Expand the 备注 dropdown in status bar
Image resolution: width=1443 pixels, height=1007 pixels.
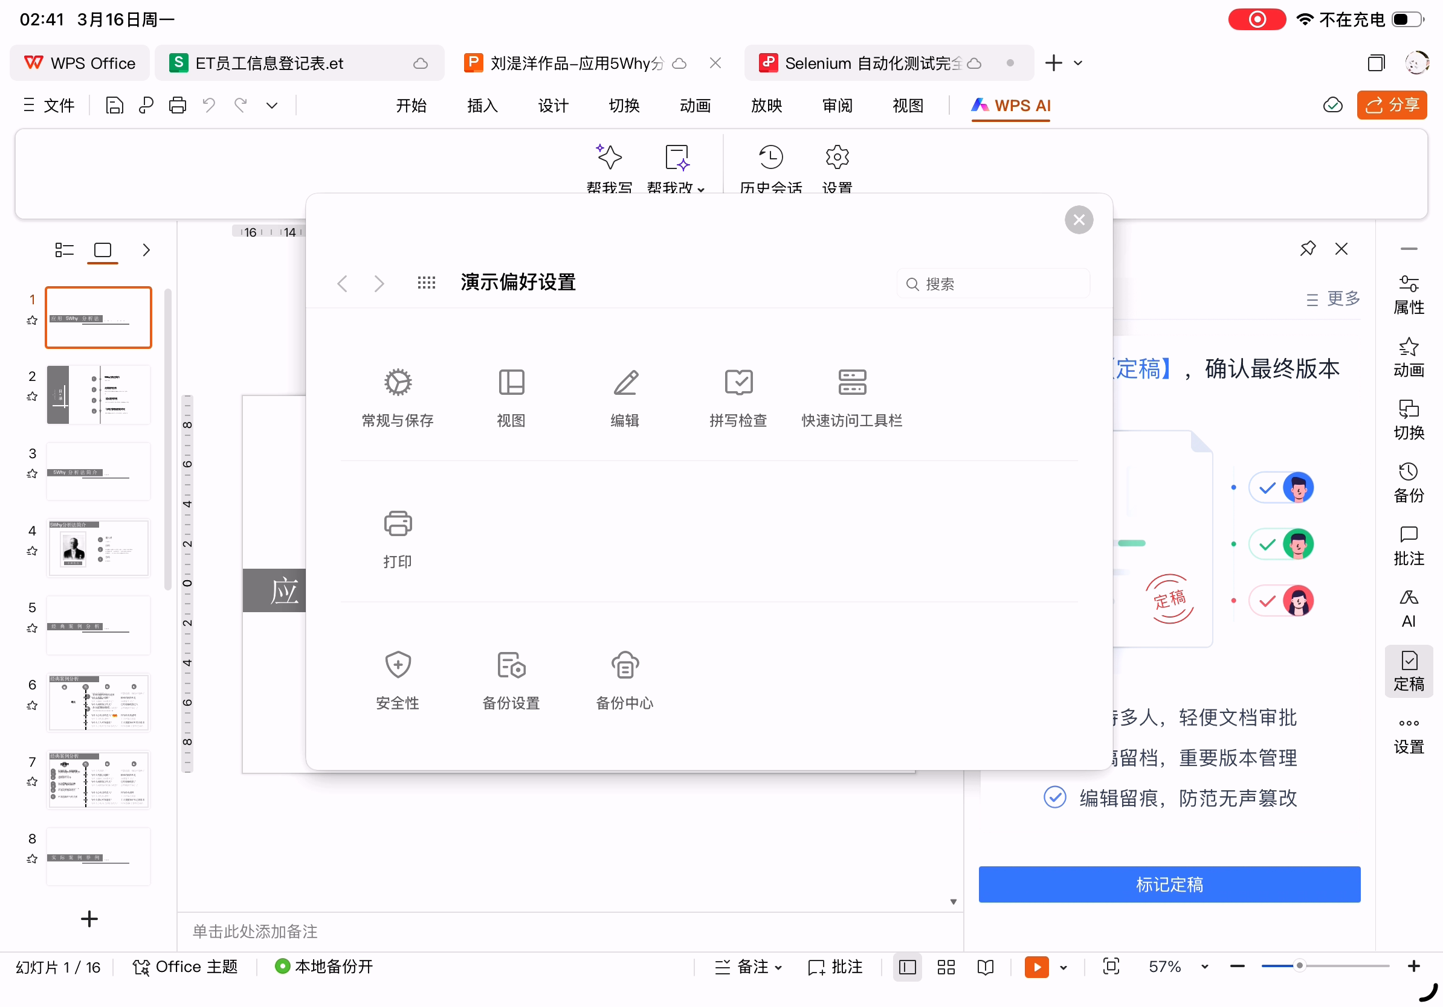tap(779, 967)
